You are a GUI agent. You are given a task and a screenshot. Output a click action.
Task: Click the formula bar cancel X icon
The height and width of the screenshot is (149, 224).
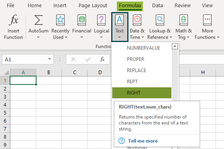(x=73, y=59)
